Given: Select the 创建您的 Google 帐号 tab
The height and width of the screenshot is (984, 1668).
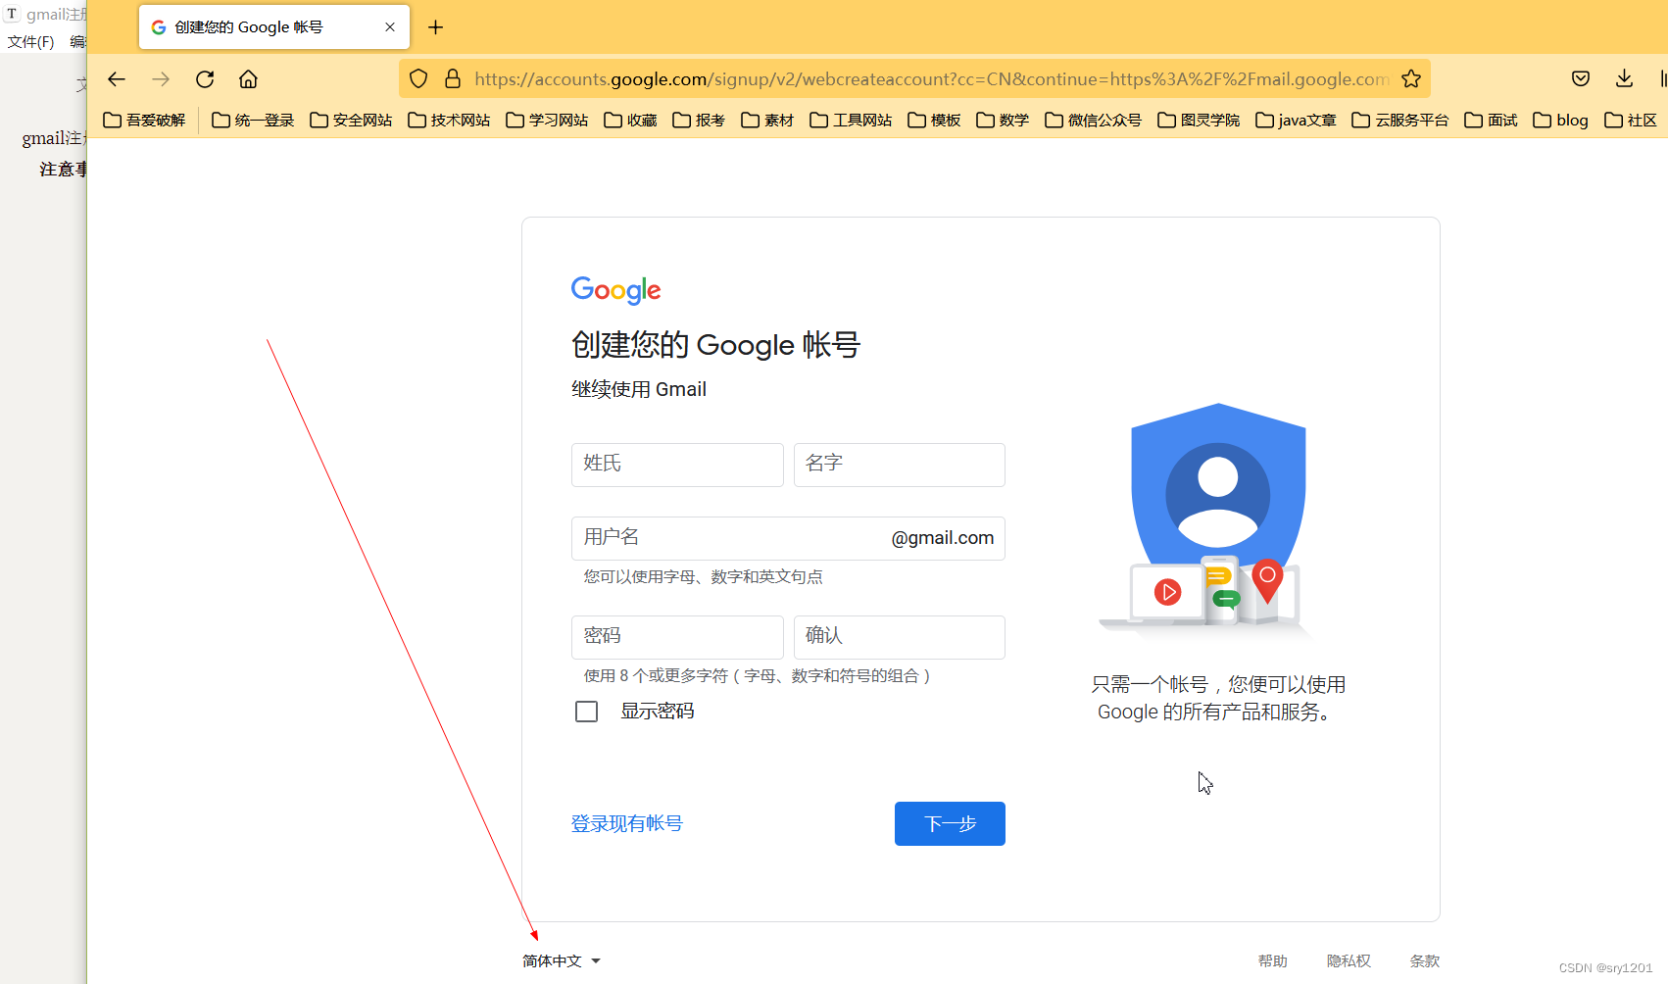Looking at the screenshot, I should click(x=274, y=27).
